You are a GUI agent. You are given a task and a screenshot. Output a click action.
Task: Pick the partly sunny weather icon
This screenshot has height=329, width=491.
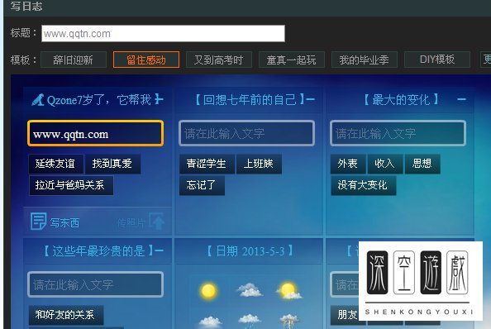point(289,290)
